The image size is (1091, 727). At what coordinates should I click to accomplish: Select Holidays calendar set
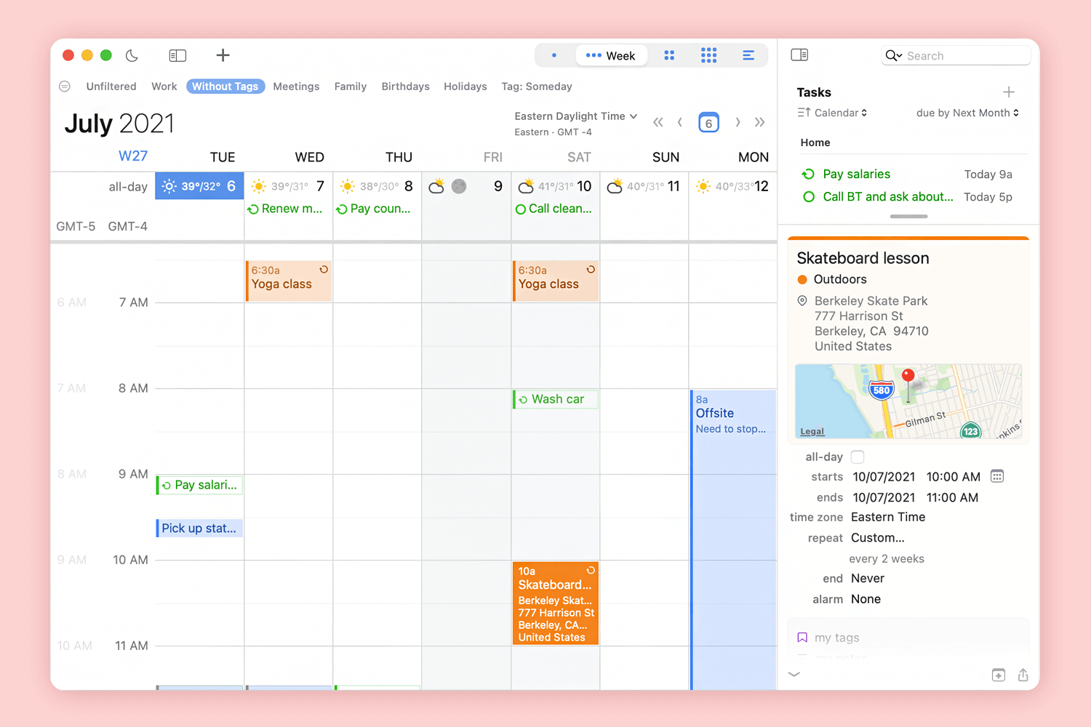465,87
